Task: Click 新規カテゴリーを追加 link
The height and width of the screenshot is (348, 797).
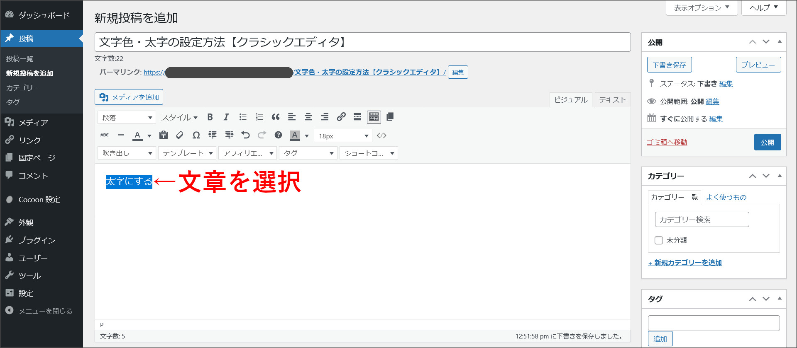Action: pyautogui.click(x=685, y=263)
